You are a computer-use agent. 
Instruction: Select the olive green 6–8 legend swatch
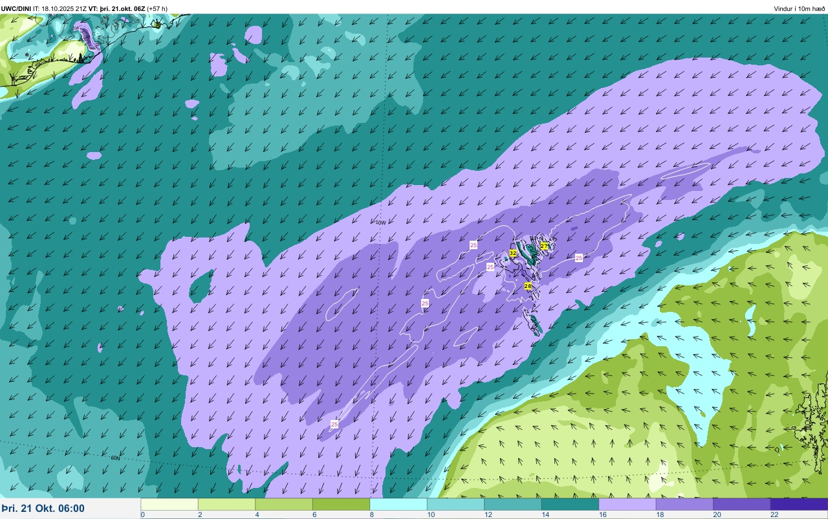point(341,504)
